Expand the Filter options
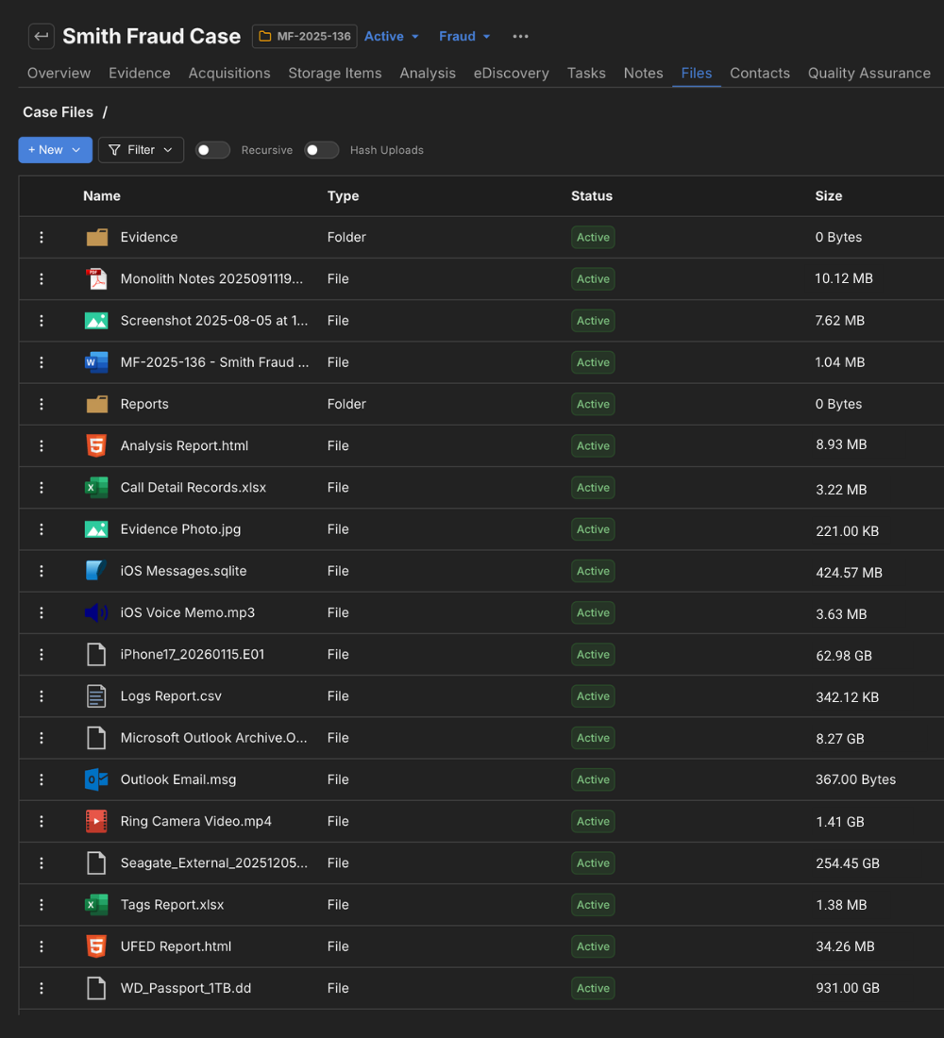 (x=141, y=149)
